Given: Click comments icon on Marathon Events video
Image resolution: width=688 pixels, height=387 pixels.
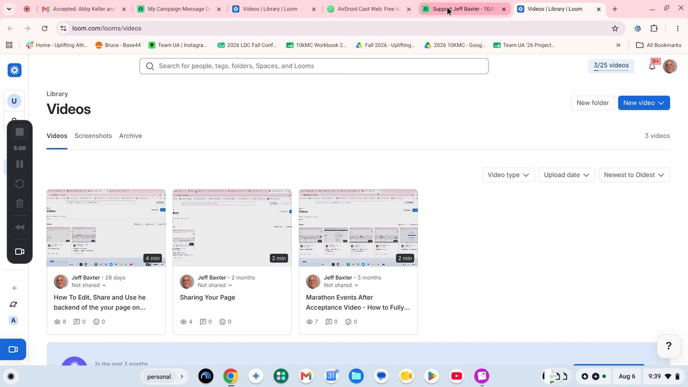Looking at the screenshot, I should tap(328, 322).
